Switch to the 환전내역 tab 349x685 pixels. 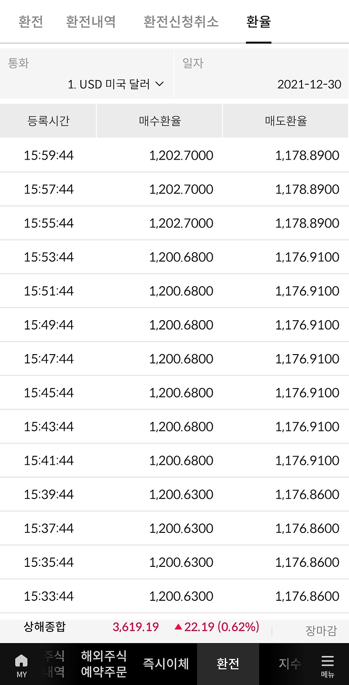coord(91,22)
